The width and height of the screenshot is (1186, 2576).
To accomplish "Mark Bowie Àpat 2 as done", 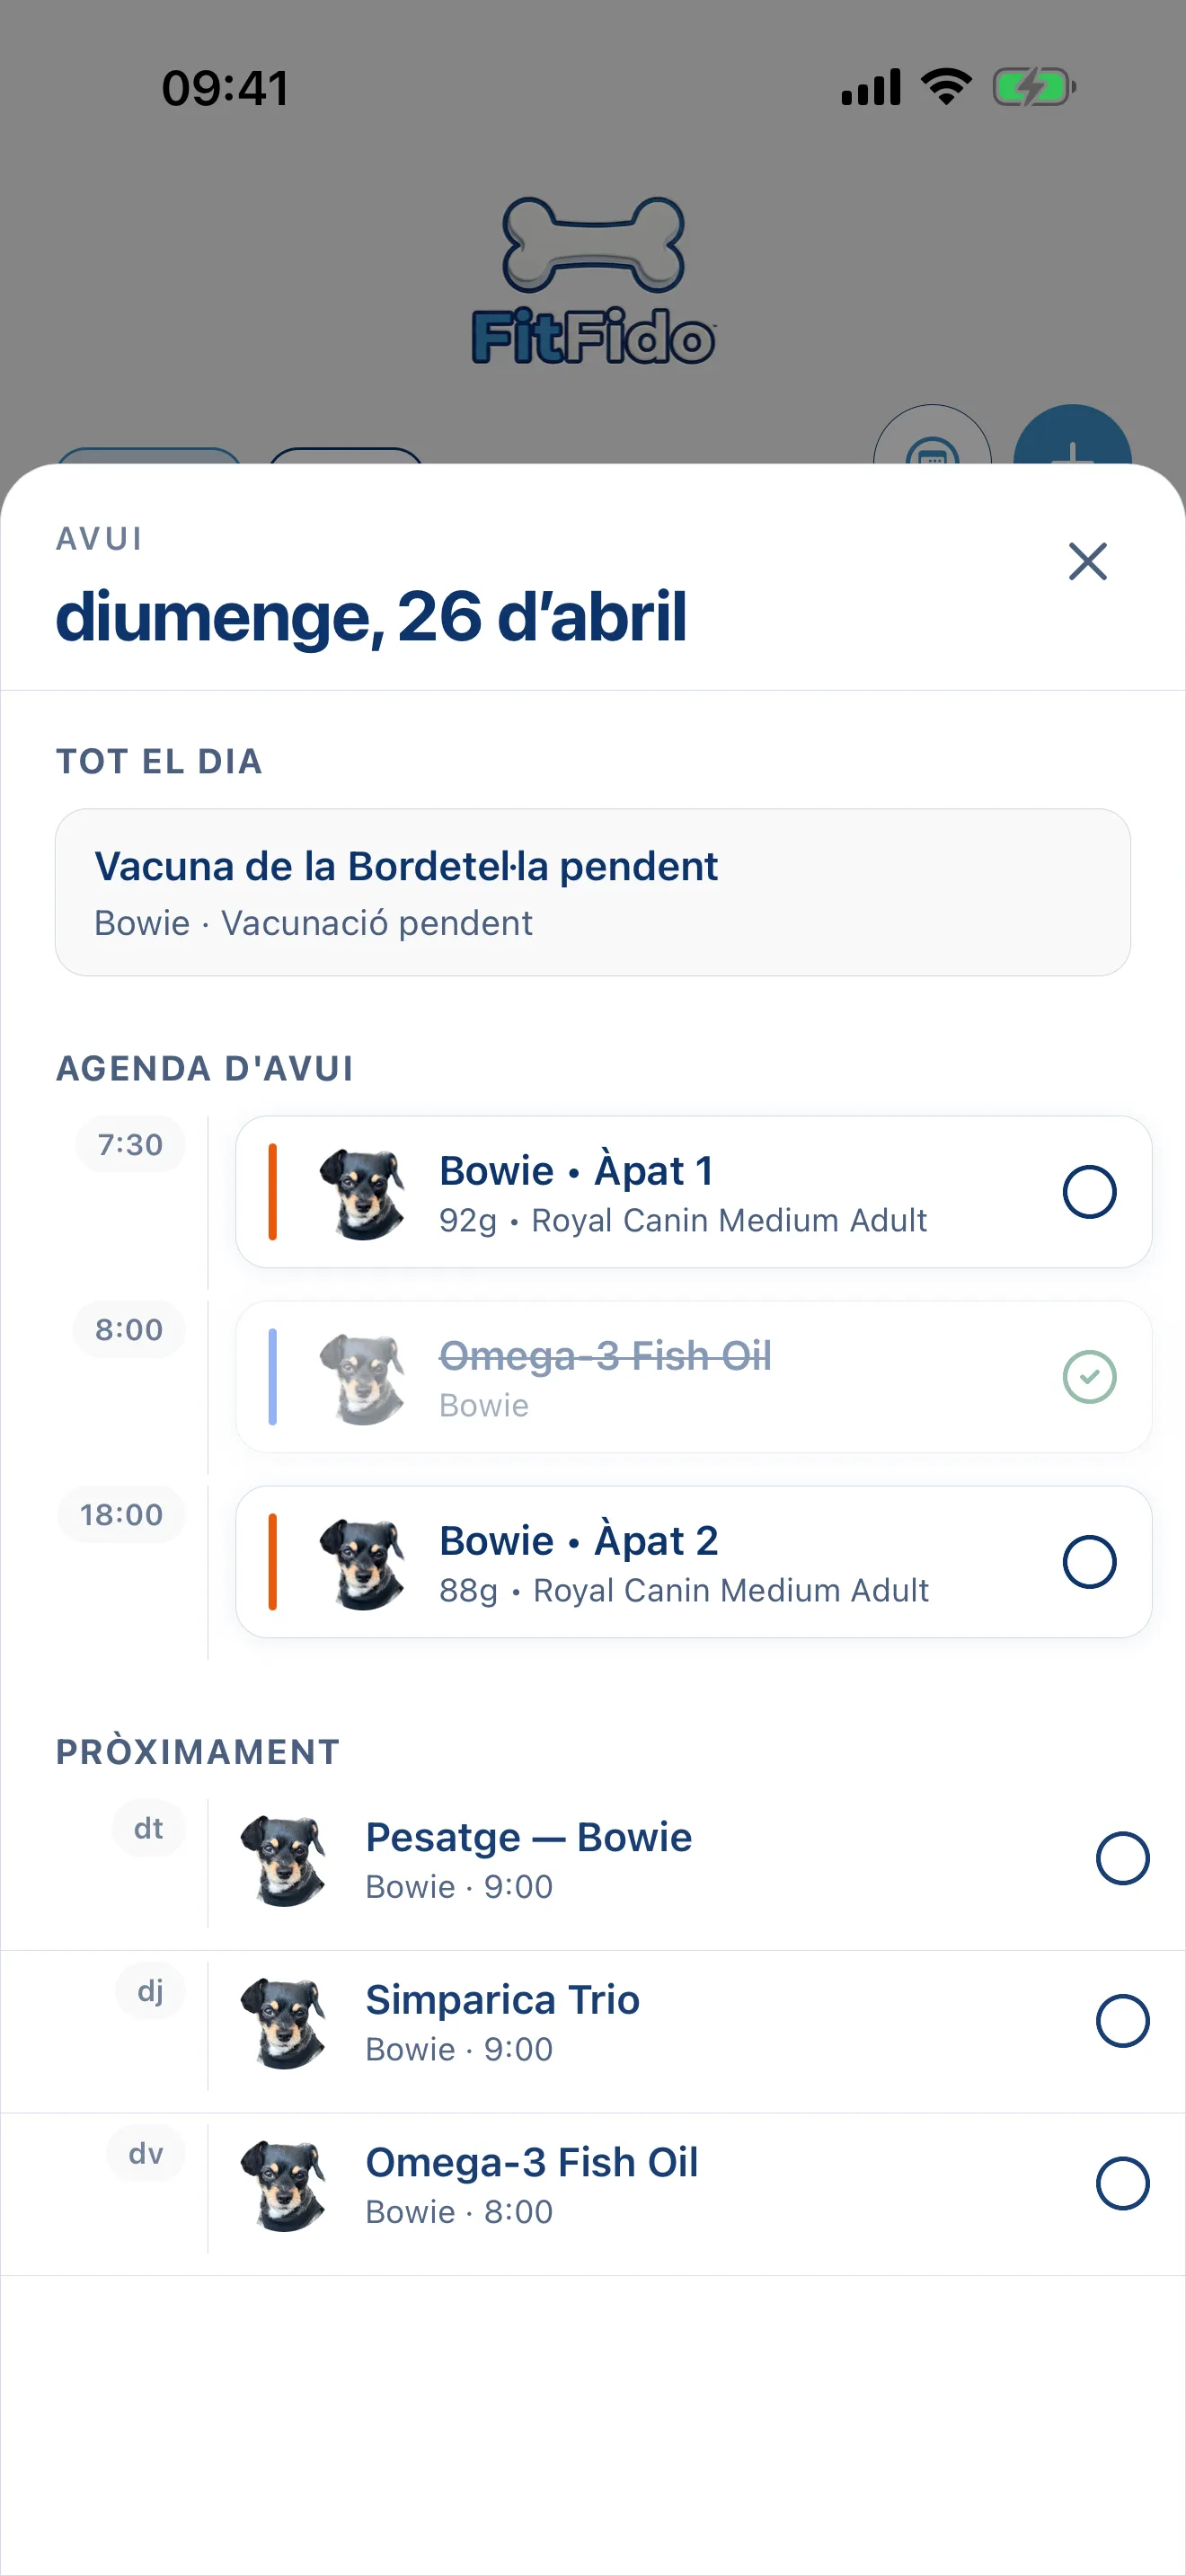I will point(1089,1561).
